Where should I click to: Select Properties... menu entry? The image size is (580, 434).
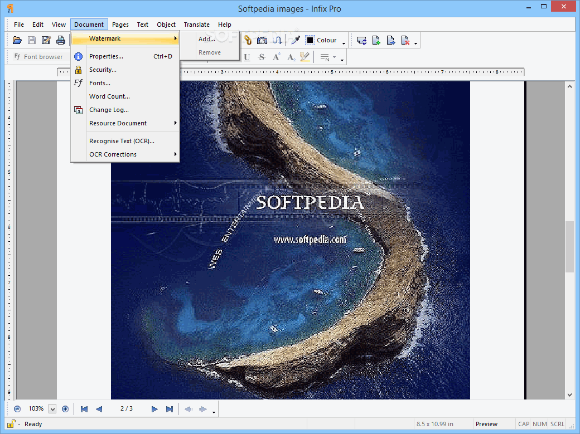(125, 56)
